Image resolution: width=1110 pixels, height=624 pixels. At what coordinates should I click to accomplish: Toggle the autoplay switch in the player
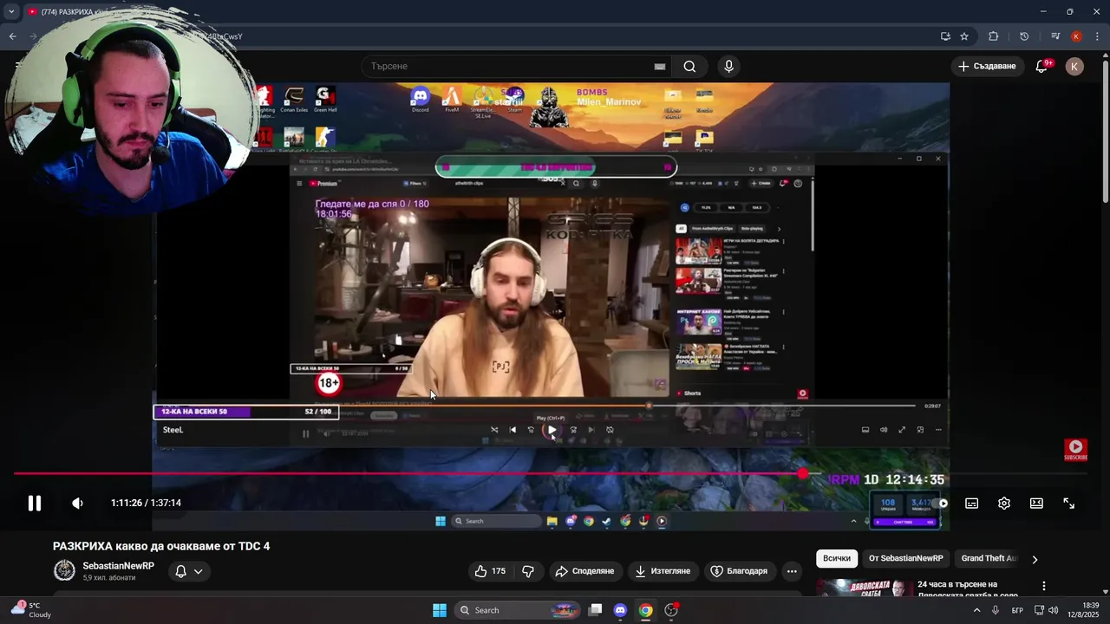tap(939, 503)
